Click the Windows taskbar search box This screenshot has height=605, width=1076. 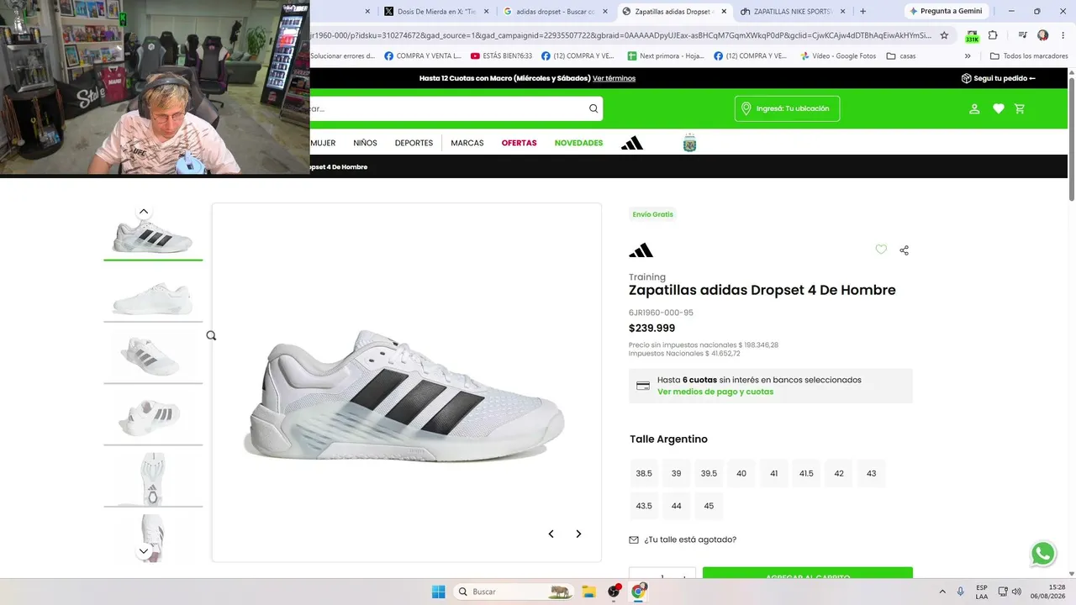(514, 592)
